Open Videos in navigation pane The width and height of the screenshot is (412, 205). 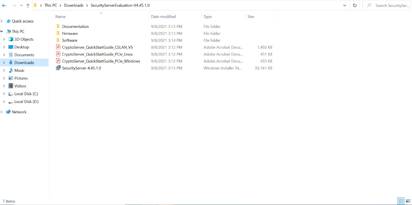pos(20,86)
